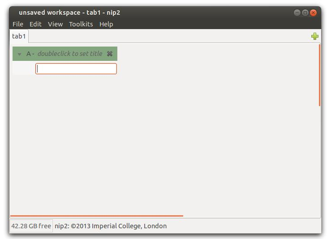Click the Imperial College copyright status text
This screenshot has height=239, width=331.
click(x=111, y=226)
